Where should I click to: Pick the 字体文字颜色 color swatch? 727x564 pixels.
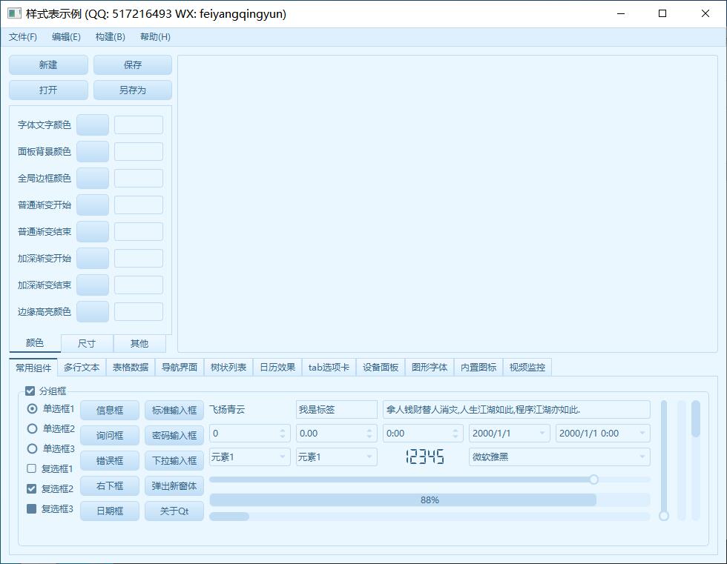[93, 125]
